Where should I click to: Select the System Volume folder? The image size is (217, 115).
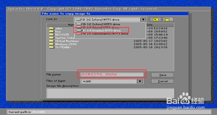pos(62,38)
